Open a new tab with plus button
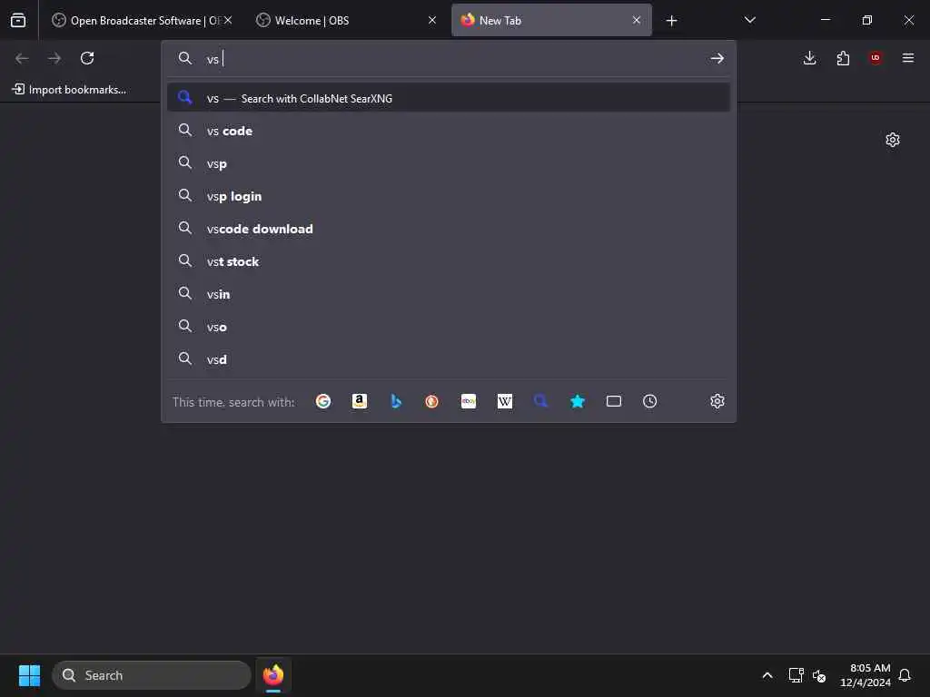Screen dimensions: 930x697 click(x=671, y=21)
